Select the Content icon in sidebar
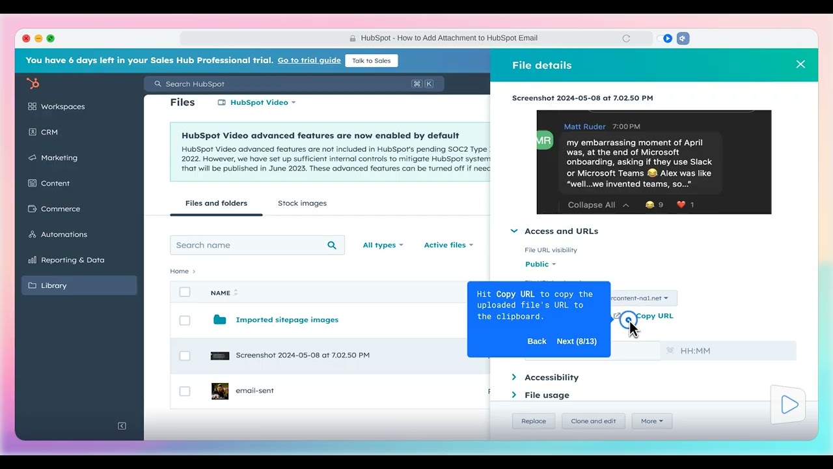This screenshot has height=469, width=833. [x=32, y=183]
